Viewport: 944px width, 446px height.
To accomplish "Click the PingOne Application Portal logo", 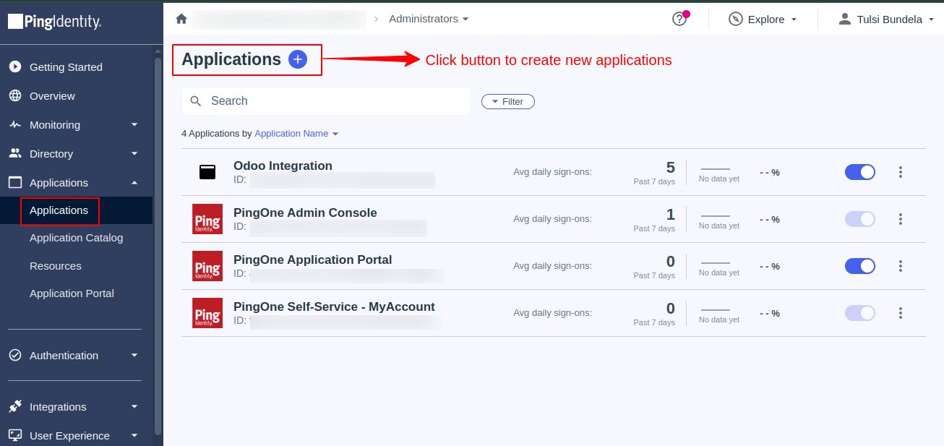I will click(207, 266).
